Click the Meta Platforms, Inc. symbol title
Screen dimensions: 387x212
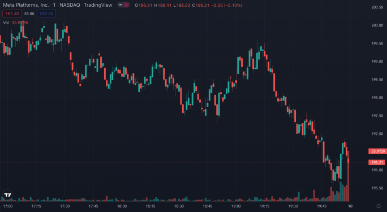tap(25, 5)
